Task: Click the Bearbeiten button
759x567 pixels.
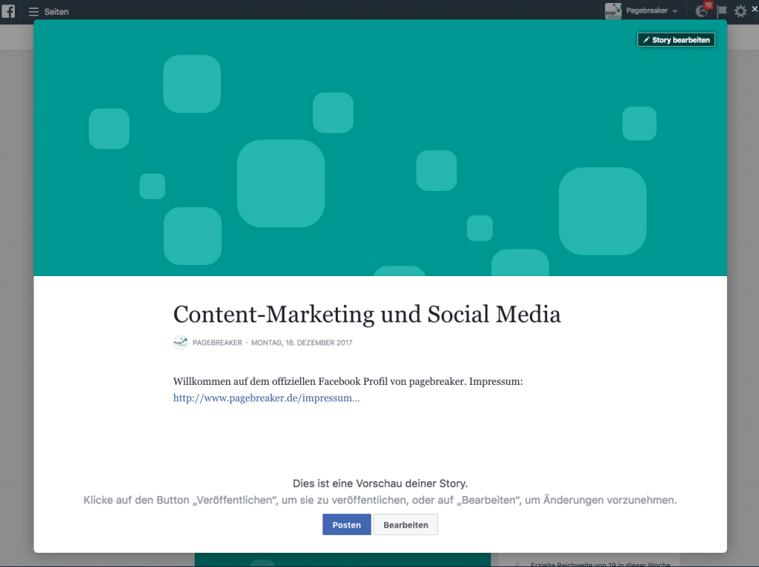Action: [x=405, y=525]
